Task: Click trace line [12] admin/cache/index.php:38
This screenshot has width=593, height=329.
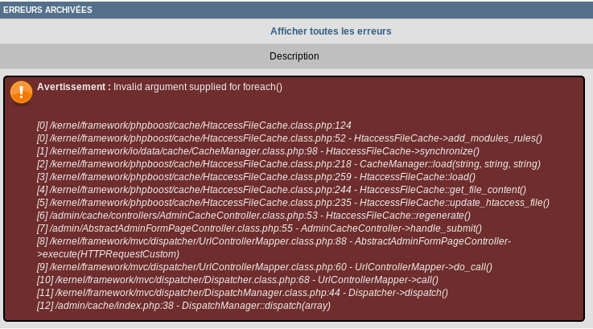Action: (183, 306)
